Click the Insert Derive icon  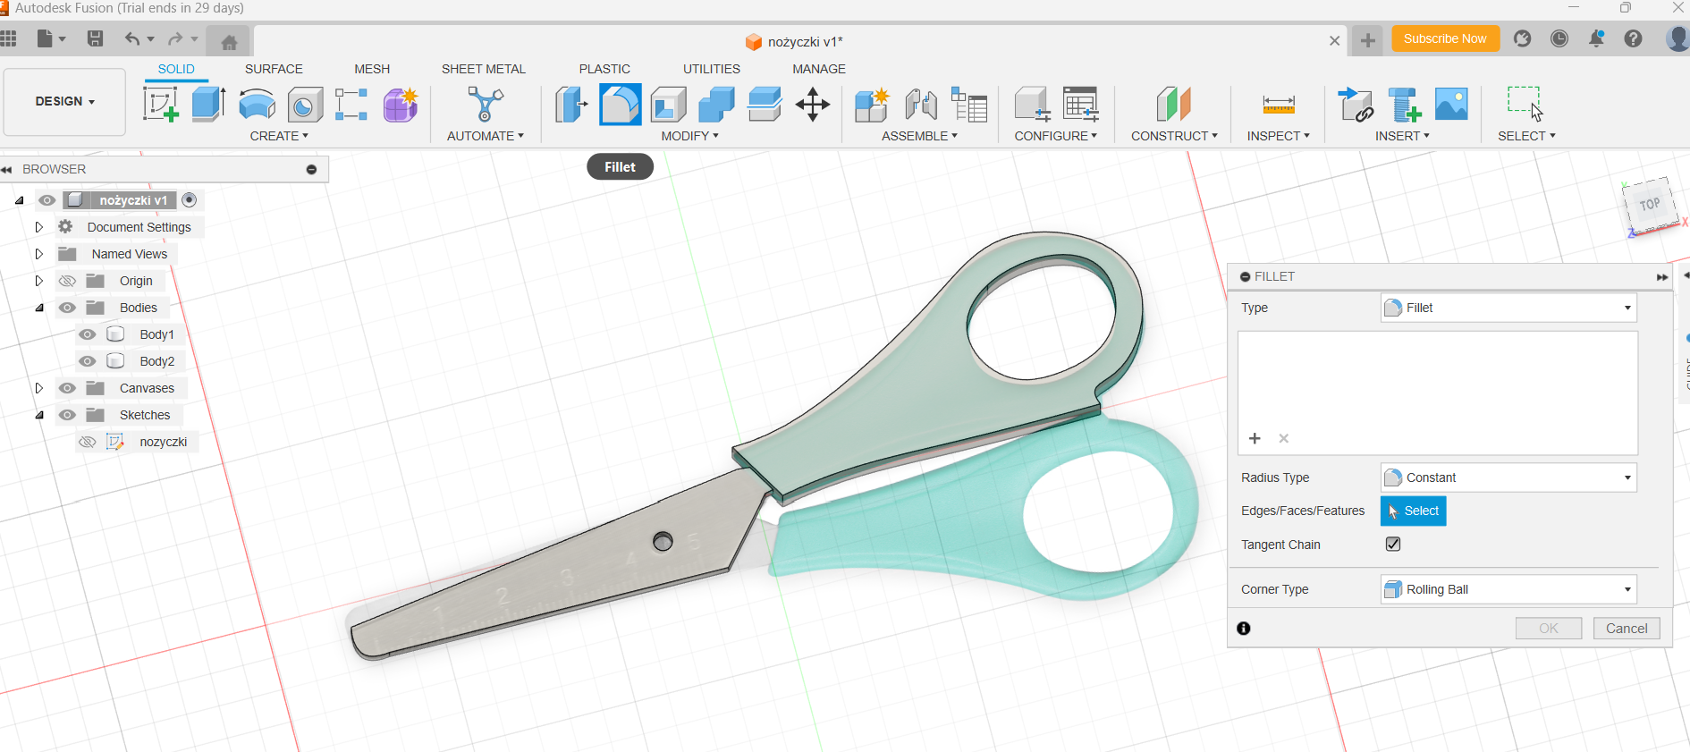(1356, 105)
